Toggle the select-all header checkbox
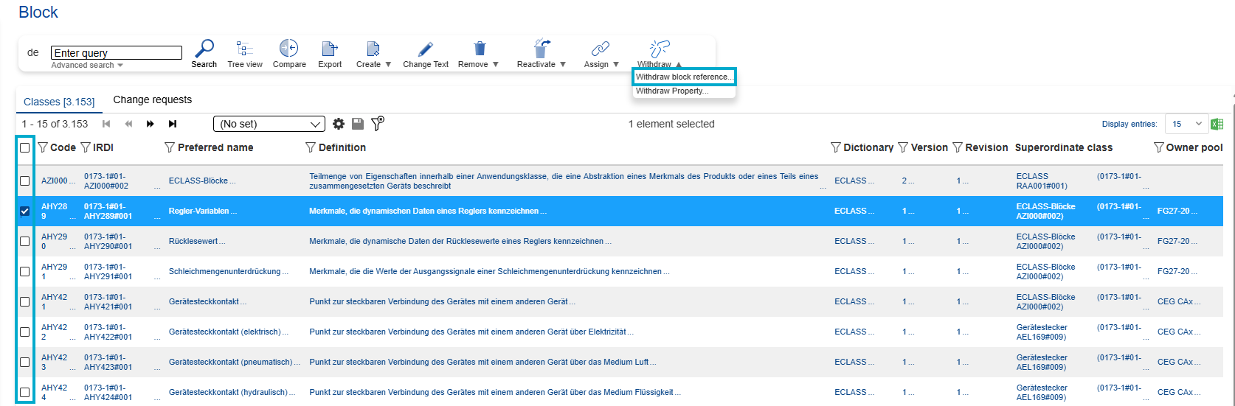Viewport: 1235px width, 406px height. pos(25,147)
